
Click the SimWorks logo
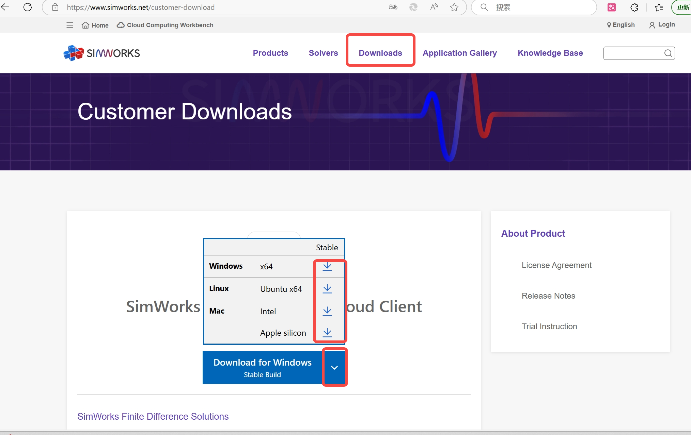pos(101,53)
